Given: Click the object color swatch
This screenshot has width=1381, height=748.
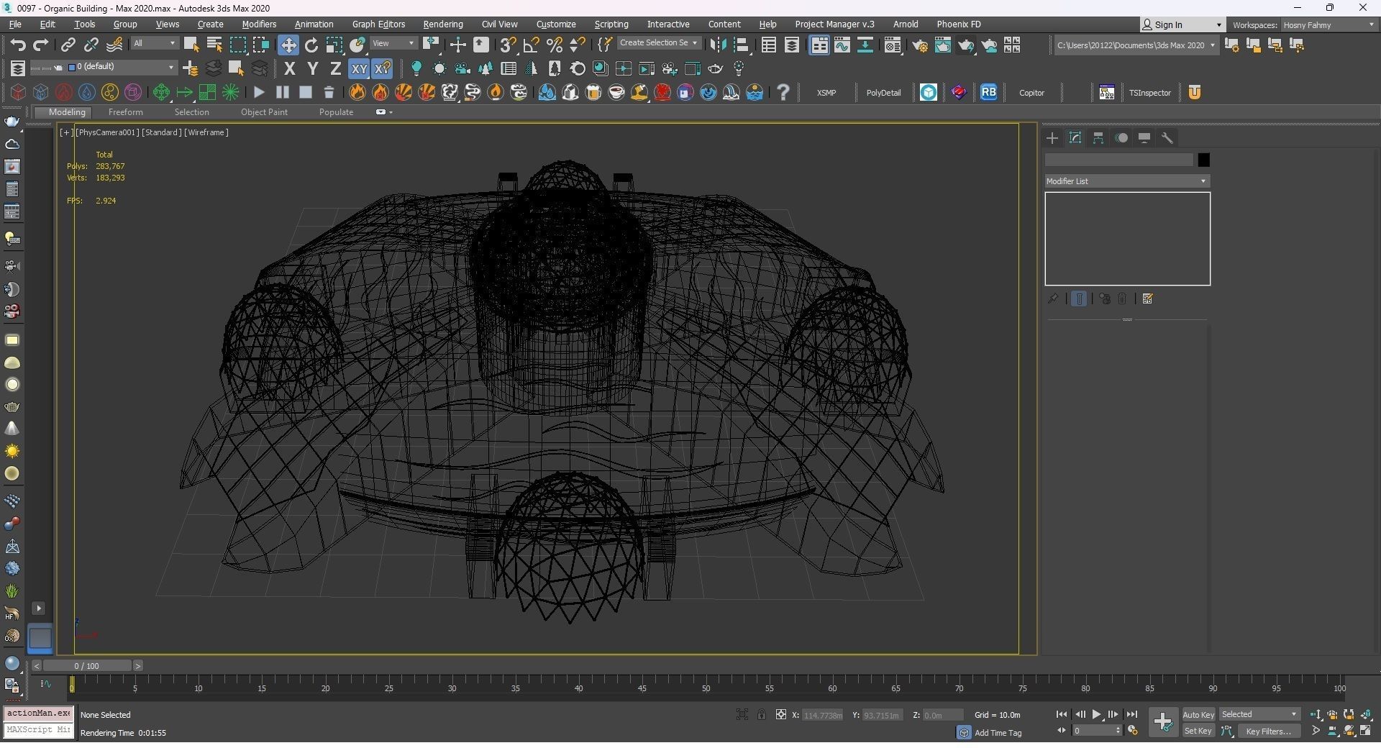Looking at the screenshot, I should point(1203,160).
